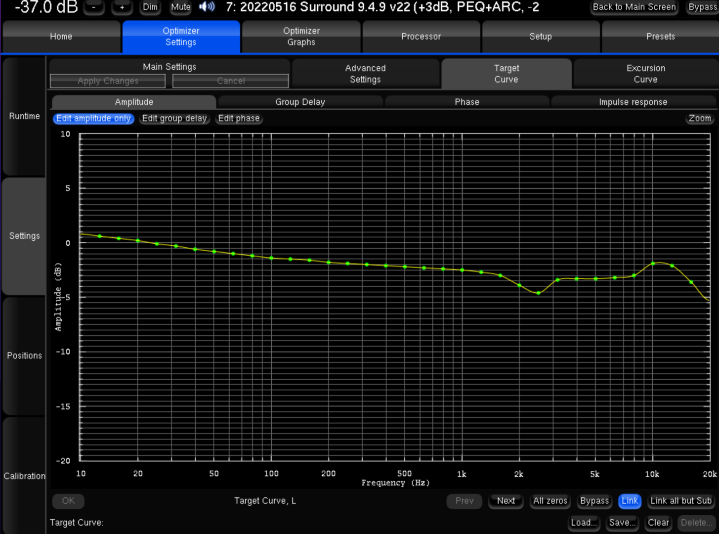719x534 pixels.
Task: Select the curve point at 20 Hz
Action: (138, 241)
